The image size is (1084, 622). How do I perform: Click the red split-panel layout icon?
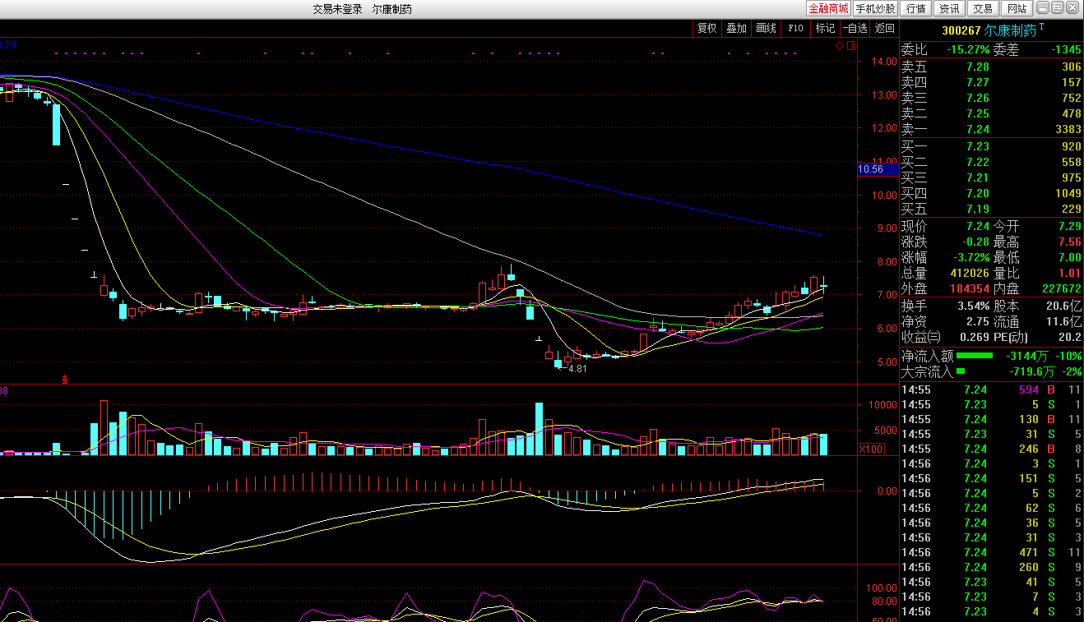click(x=851, y=46)
